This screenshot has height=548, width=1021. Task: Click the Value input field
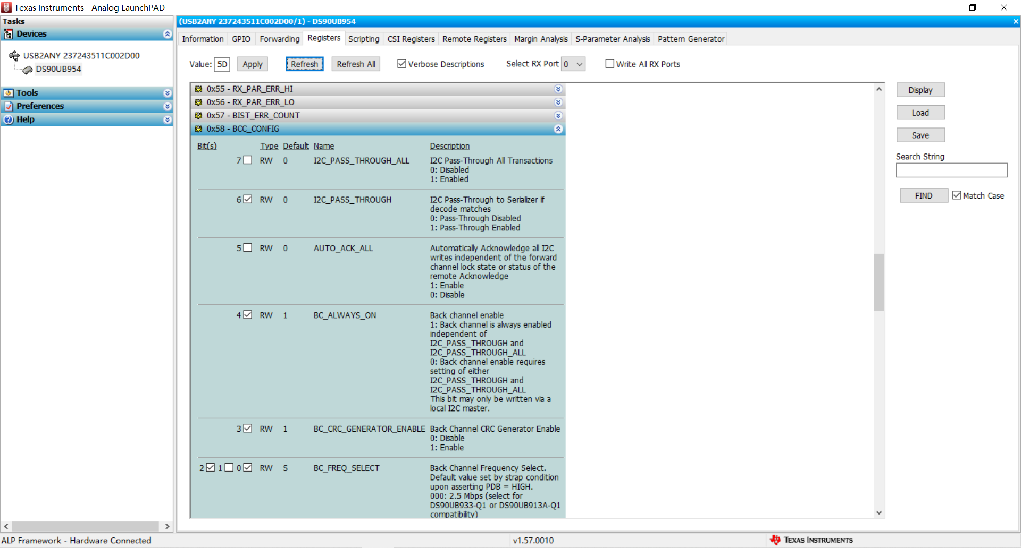[x=222, y=64]
